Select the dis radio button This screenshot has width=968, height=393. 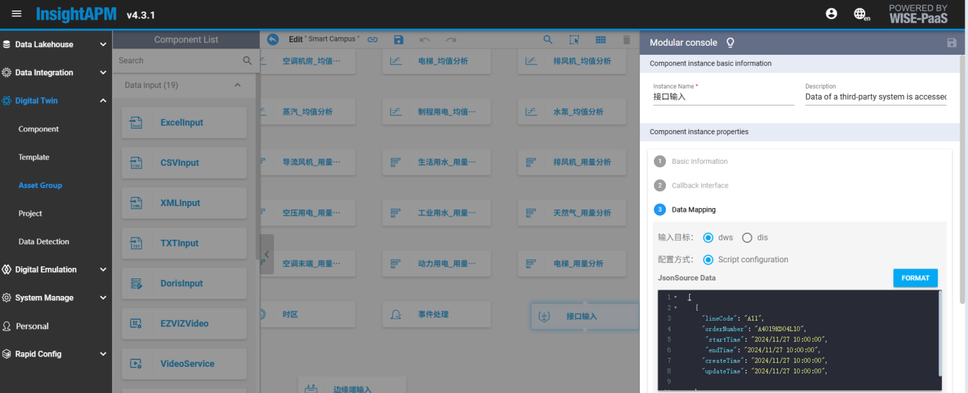(747, 238)
